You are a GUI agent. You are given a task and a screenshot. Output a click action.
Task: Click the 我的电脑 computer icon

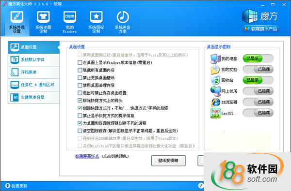pyautogui.click(x=215, y=59)
